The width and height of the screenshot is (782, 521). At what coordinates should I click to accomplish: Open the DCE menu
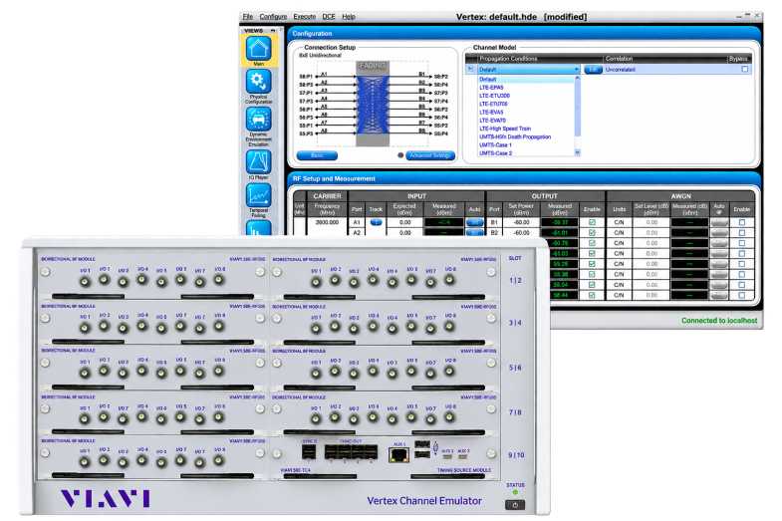(329, 17)
